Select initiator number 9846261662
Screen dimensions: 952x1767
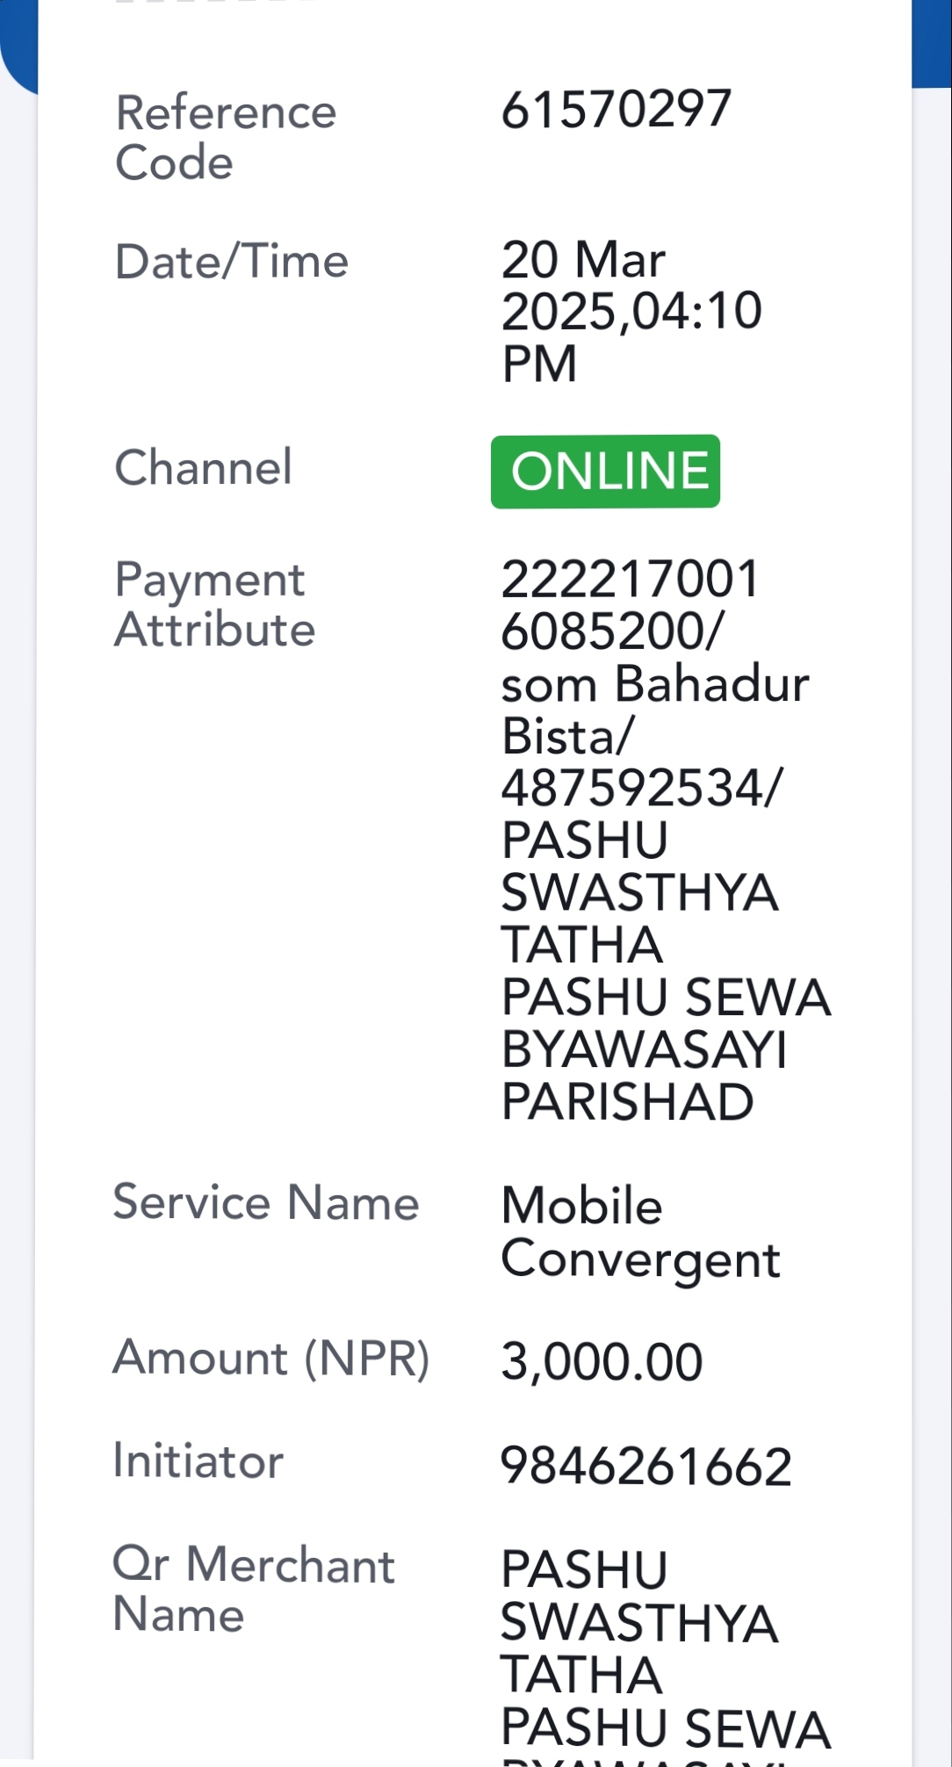click(x=646, y=1467)
